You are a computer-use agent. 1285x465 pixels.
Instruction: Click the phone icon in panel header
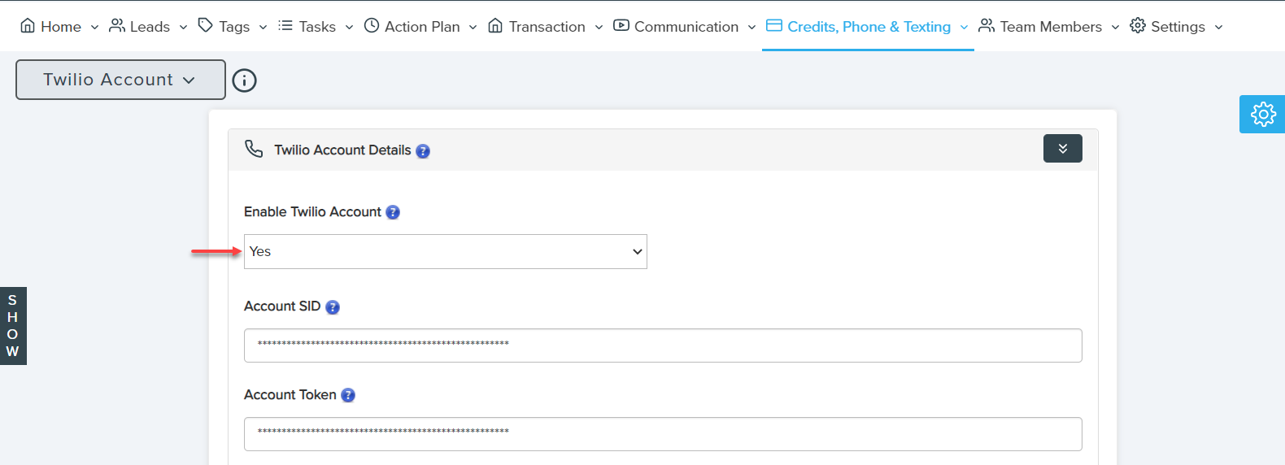click(x=254, y=149)
